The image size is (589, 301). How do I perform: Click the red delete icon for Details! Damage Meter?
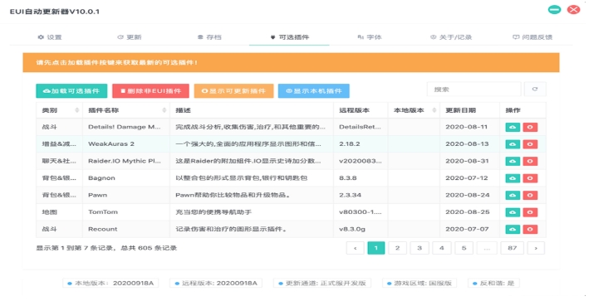click(x=530, y=127)
